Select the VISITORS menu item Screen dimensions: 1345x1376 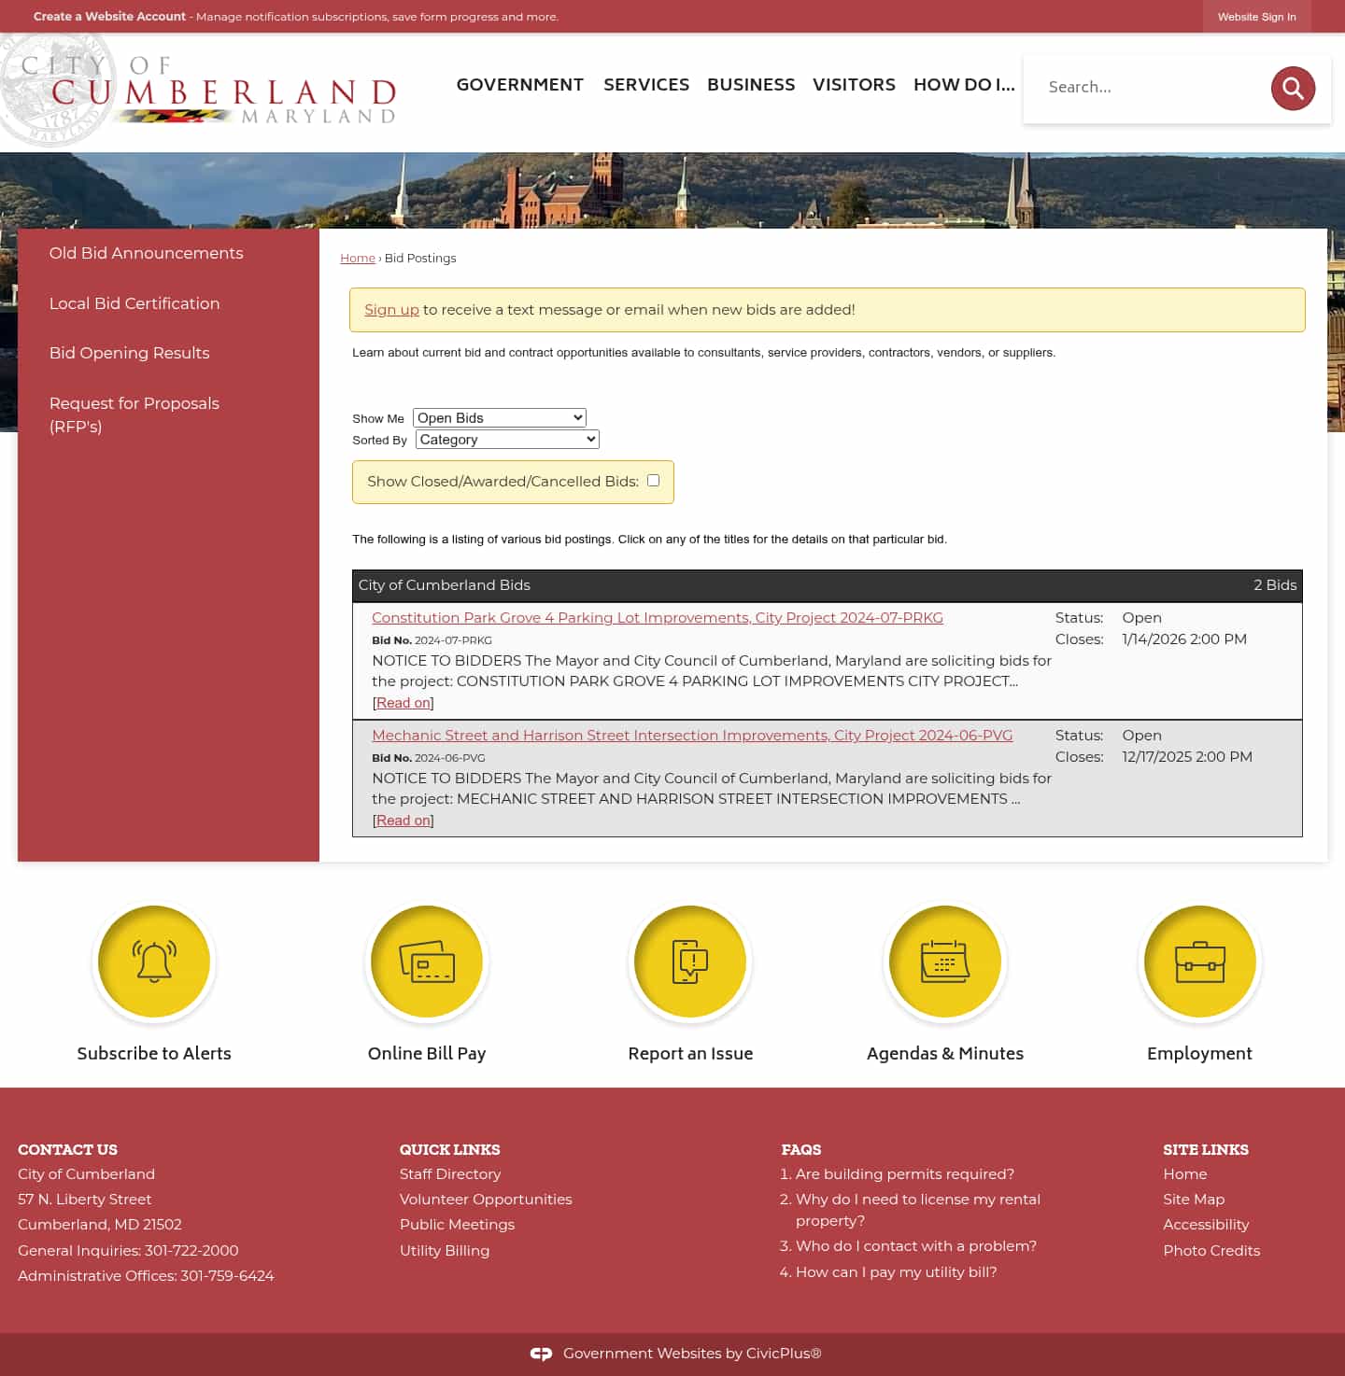pyautogui.click(x=854, y=84)
